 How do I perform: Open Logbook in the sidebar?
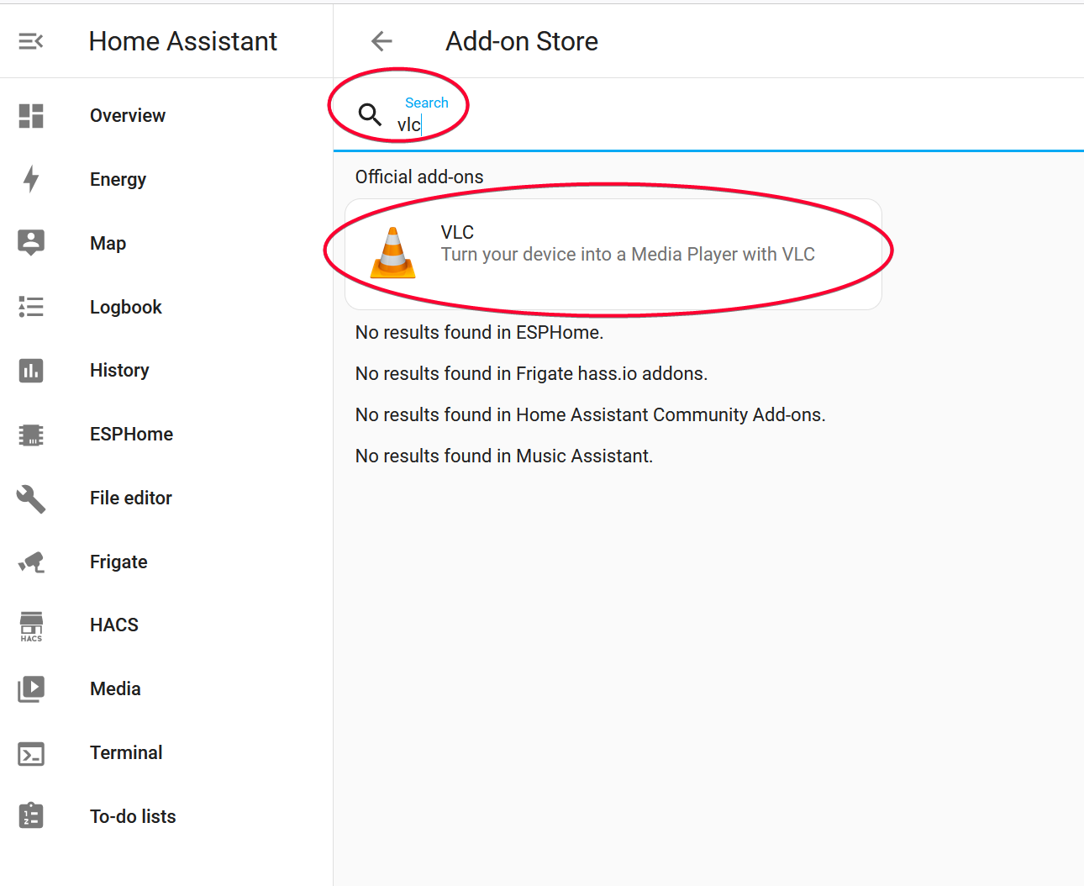[x=166, y=307]
